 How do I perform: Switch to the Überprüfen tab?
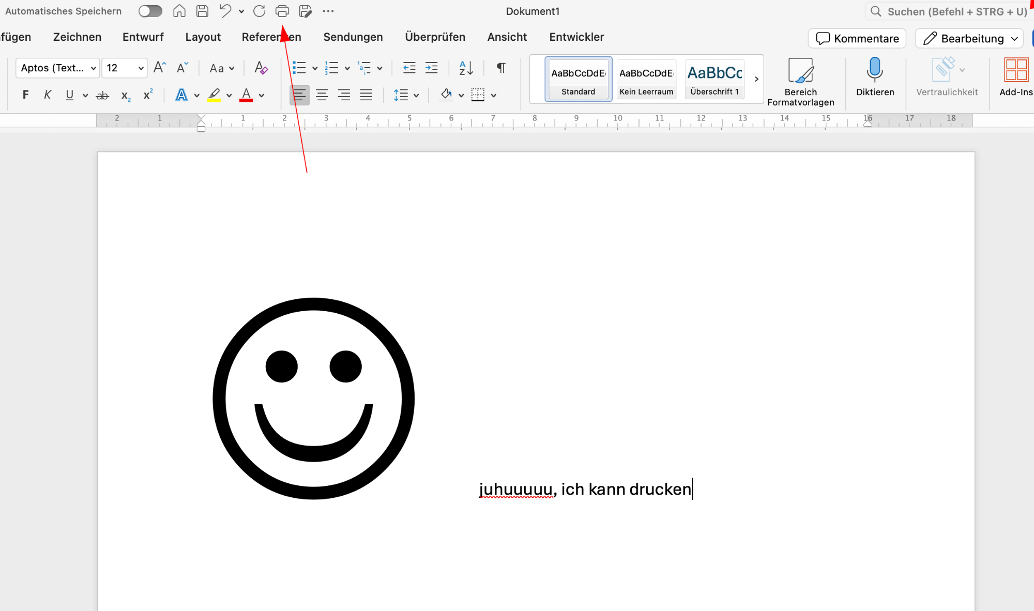point(435,37)
